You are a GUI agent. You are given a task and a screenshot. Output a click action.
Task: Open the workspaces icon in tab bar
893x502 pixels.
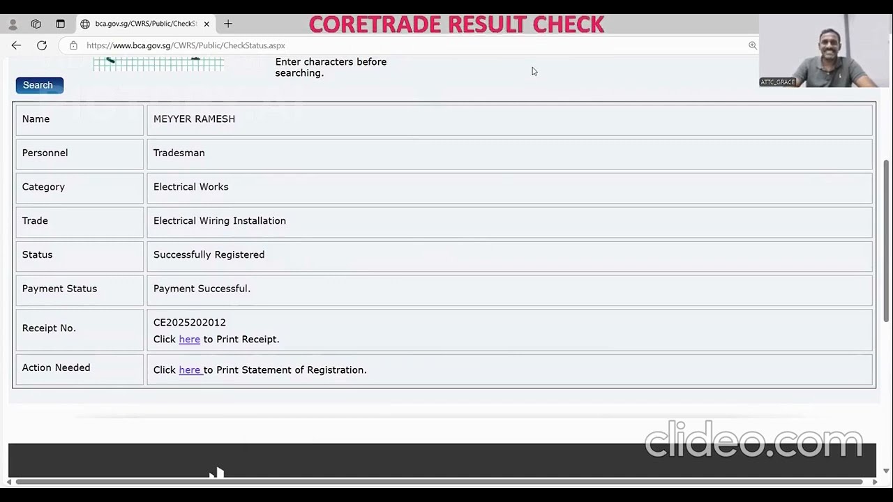[x=36, y=24]
